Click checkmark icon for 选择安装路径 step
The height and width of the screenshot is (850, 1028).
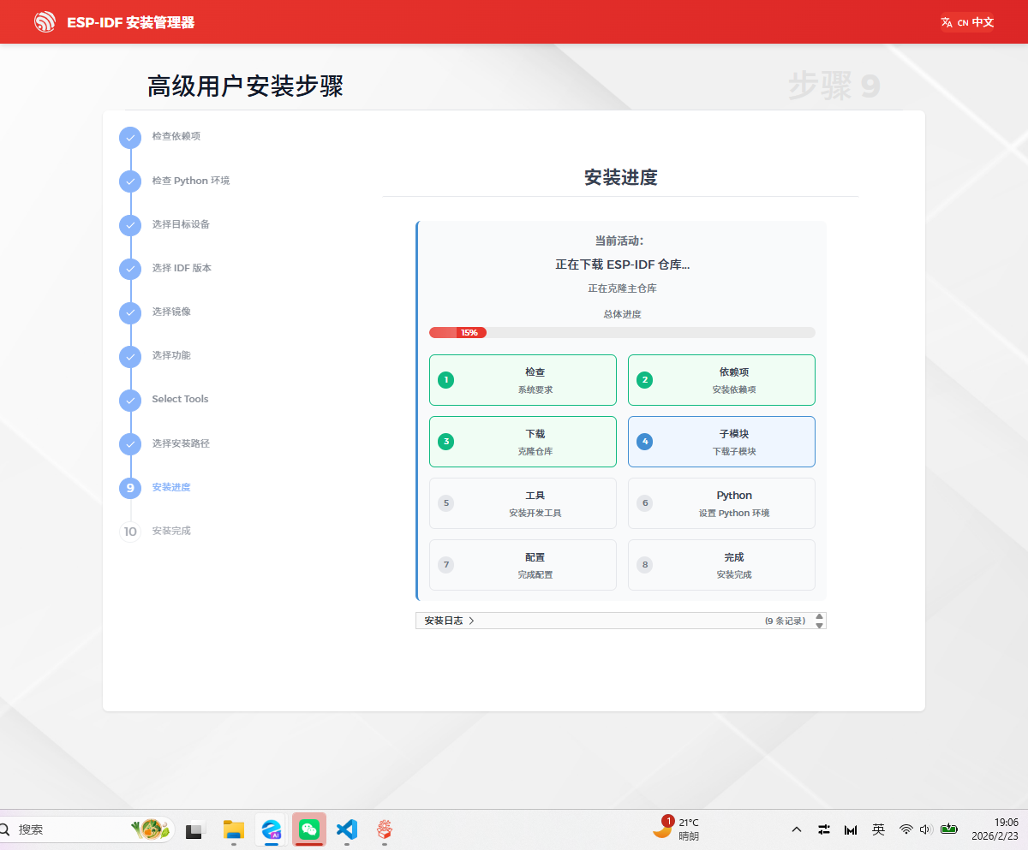click(x=130, y=444)
